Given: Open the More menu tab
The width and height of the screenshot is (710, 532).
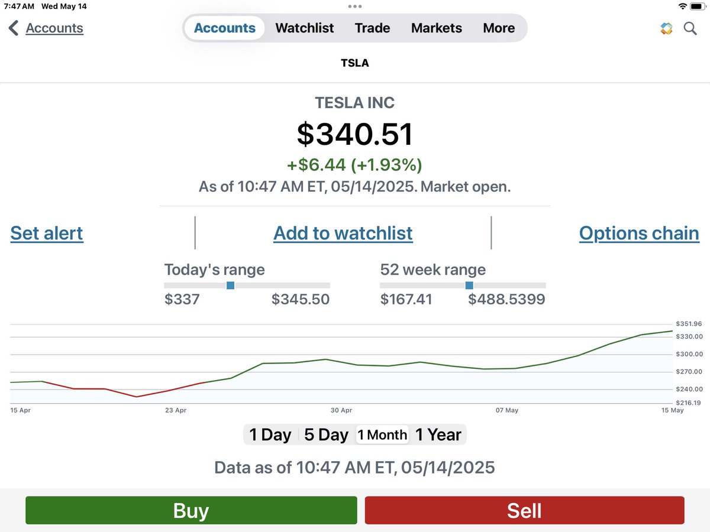Looking at the screenshot, I should (499, 28).
